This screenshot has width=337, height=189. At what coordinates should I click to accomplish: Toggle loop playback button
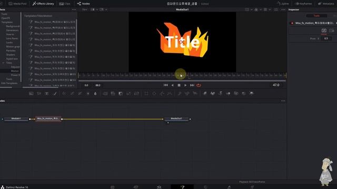point(199,85)
